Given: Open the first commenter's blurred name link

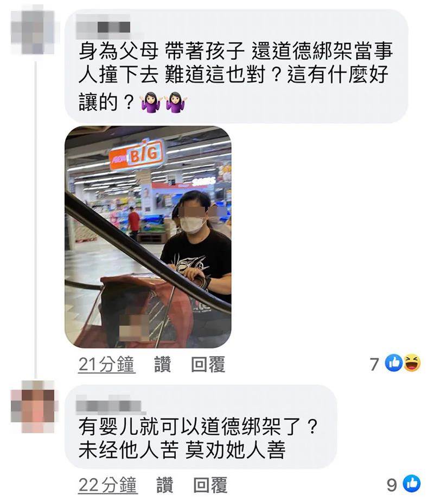Looking at the screenshot, I should tap(104, 26).
